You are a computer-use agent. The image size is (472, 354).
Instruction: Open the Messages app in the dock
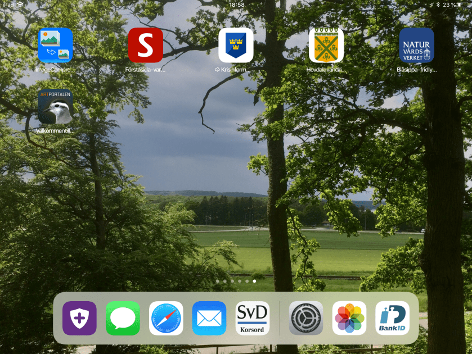pyautogui.click(x=123, y=318)
